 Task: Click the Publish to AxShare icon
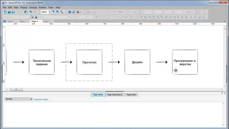point(74,12)
